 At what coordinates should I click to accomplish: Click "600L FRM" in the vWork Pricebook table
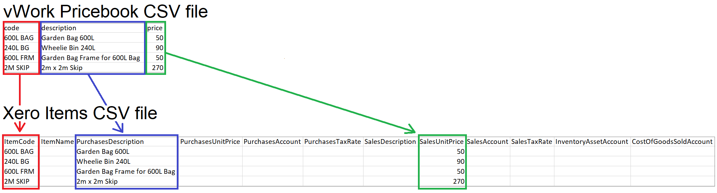click(x=19, y=58)
